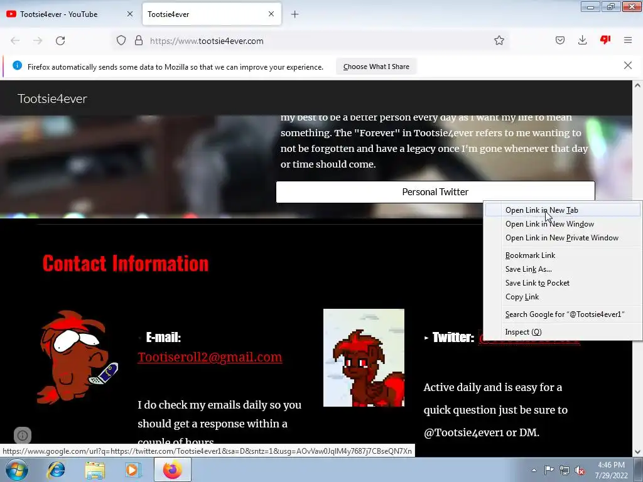Open the Tootiseroll2@gmail.com email link
643x482 pixels.
pos(210,357)
